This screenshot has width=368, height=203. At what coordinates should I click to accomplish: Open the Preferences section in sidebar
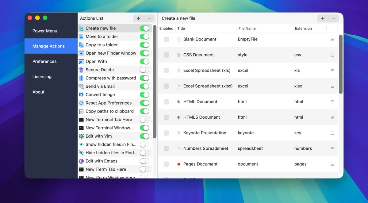click(44, 61)
